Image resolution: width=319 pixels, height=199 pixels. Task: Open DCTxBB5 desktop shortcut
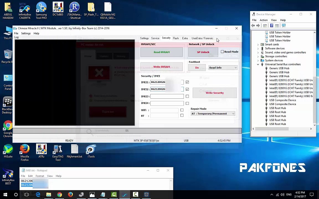pos(58,9)
